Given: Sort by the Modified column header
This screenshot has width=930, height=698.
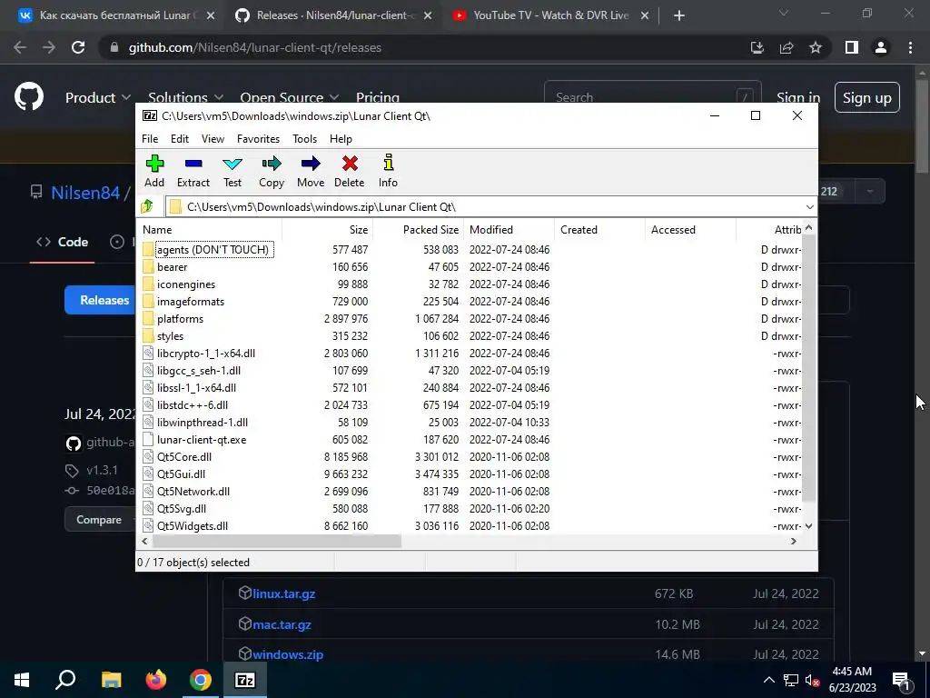Looking at the screenshot, I should (509, 230).
